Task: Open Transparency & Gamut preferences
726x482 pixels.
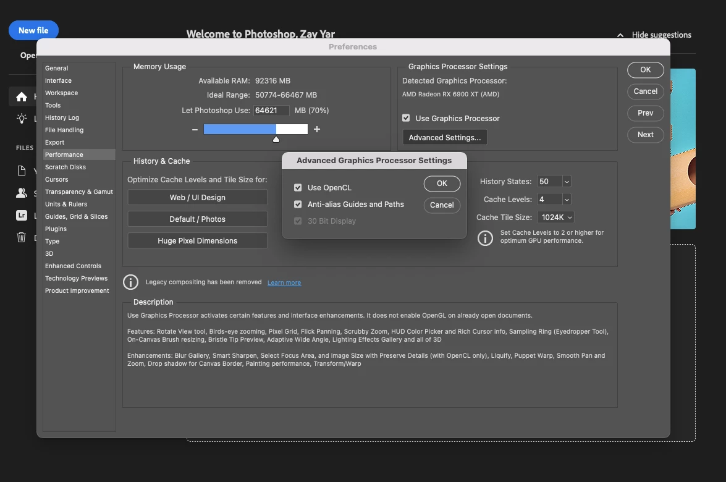Action: [79, 192]
